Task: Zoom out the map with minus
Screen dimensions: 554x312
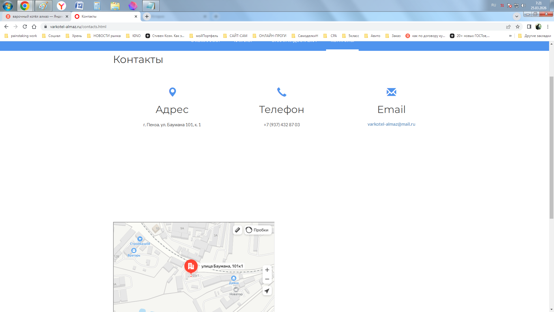Action: 267,279
